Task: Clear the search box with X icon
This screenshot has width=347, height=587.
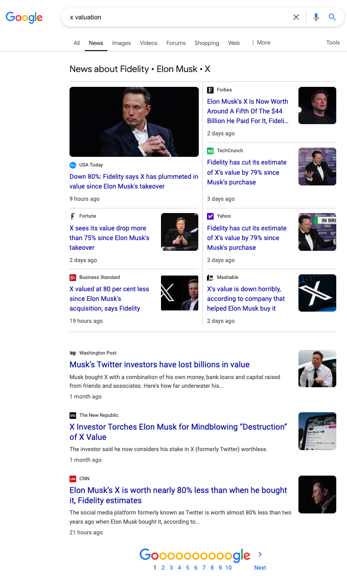Action: [296, 17]
